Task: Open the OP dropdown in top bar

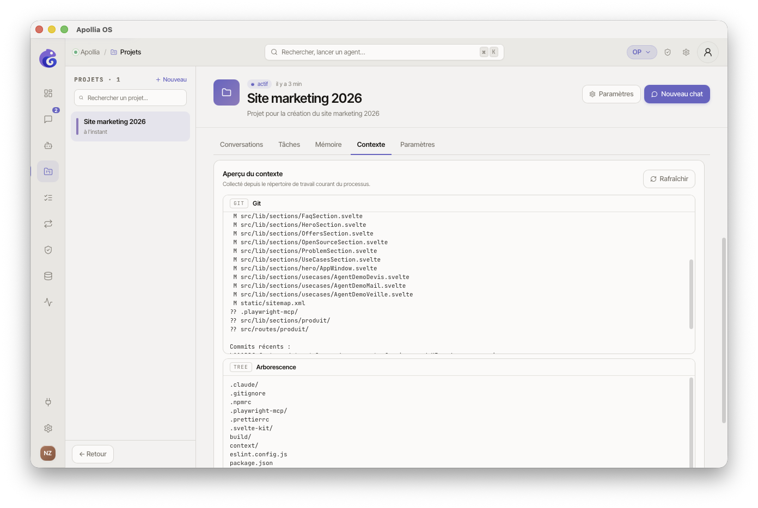Action: click(642, 52)
